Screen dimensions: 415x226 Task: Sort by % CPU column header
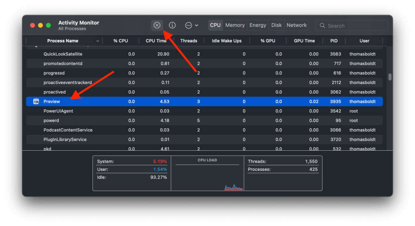pos(121,41)
